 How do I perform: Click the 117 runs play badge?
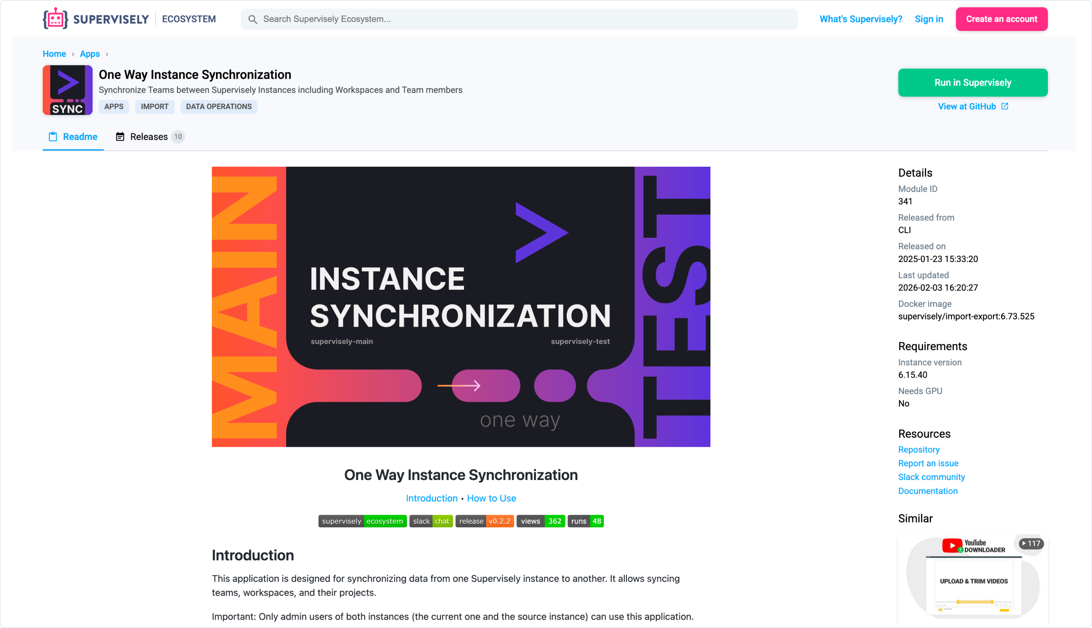click(1031, 544)
